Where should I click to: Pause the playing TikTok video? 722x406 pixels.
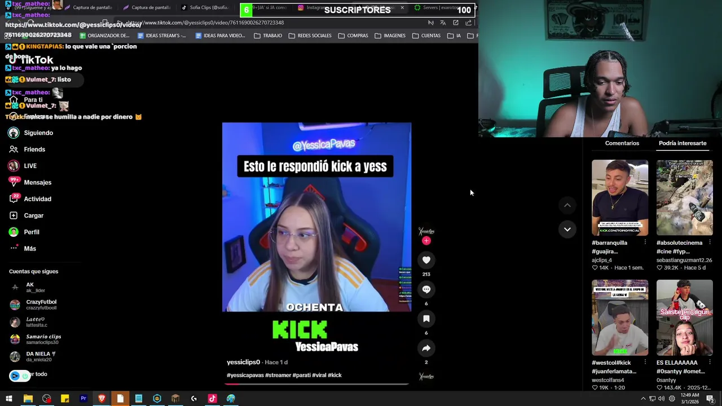(x=316, y=217)
